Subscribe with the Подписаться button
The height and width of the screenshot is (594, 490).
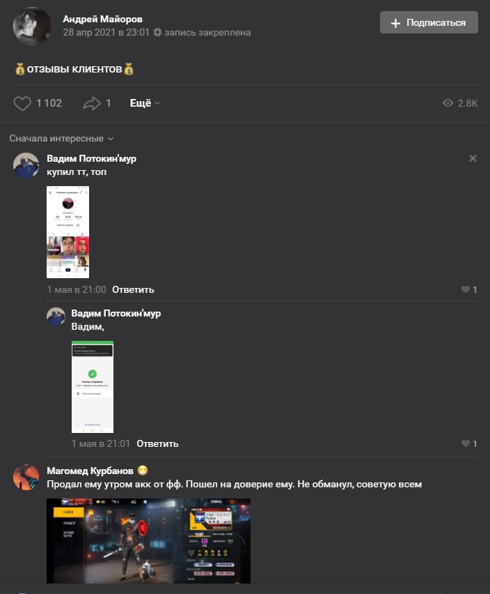coord(429,23)
